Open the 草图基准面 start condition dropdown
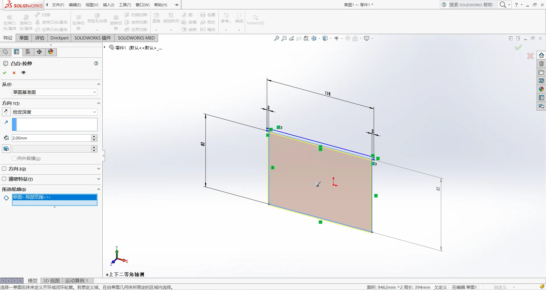 [55, 92]
